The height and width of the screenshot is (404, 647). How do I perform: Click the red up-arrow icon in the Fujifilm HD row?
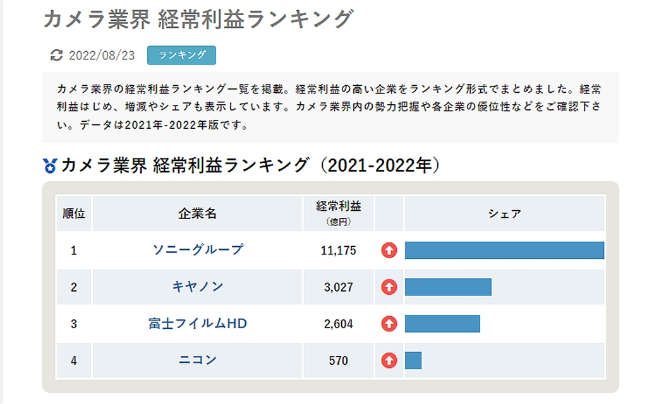click(x=389, y=324)
